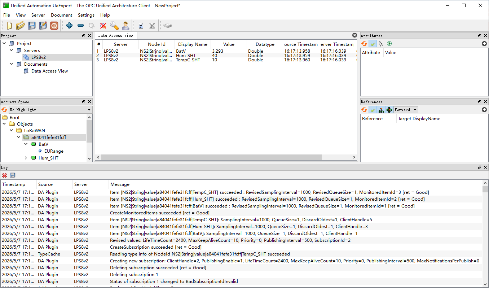Viewport: 489px width, 288px height.
Task: Open the File menu
Action: (6, 15)
